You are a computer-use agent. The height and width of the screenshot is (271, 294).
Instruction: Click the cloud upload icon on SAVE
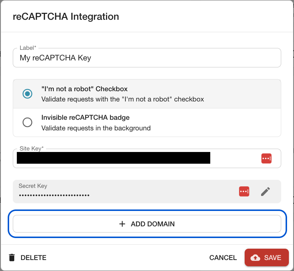[255, 258]
